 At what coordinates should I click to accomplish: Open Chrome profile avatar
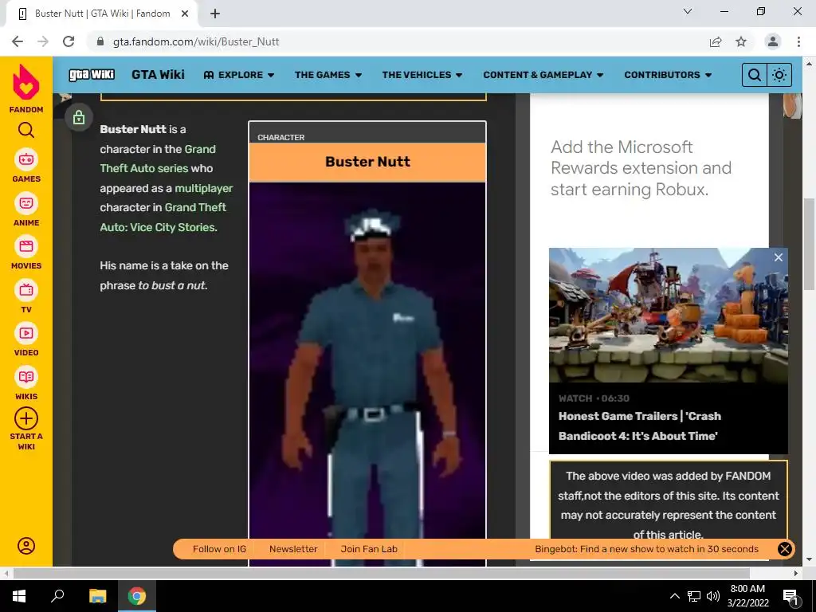[x=773, y=41]
